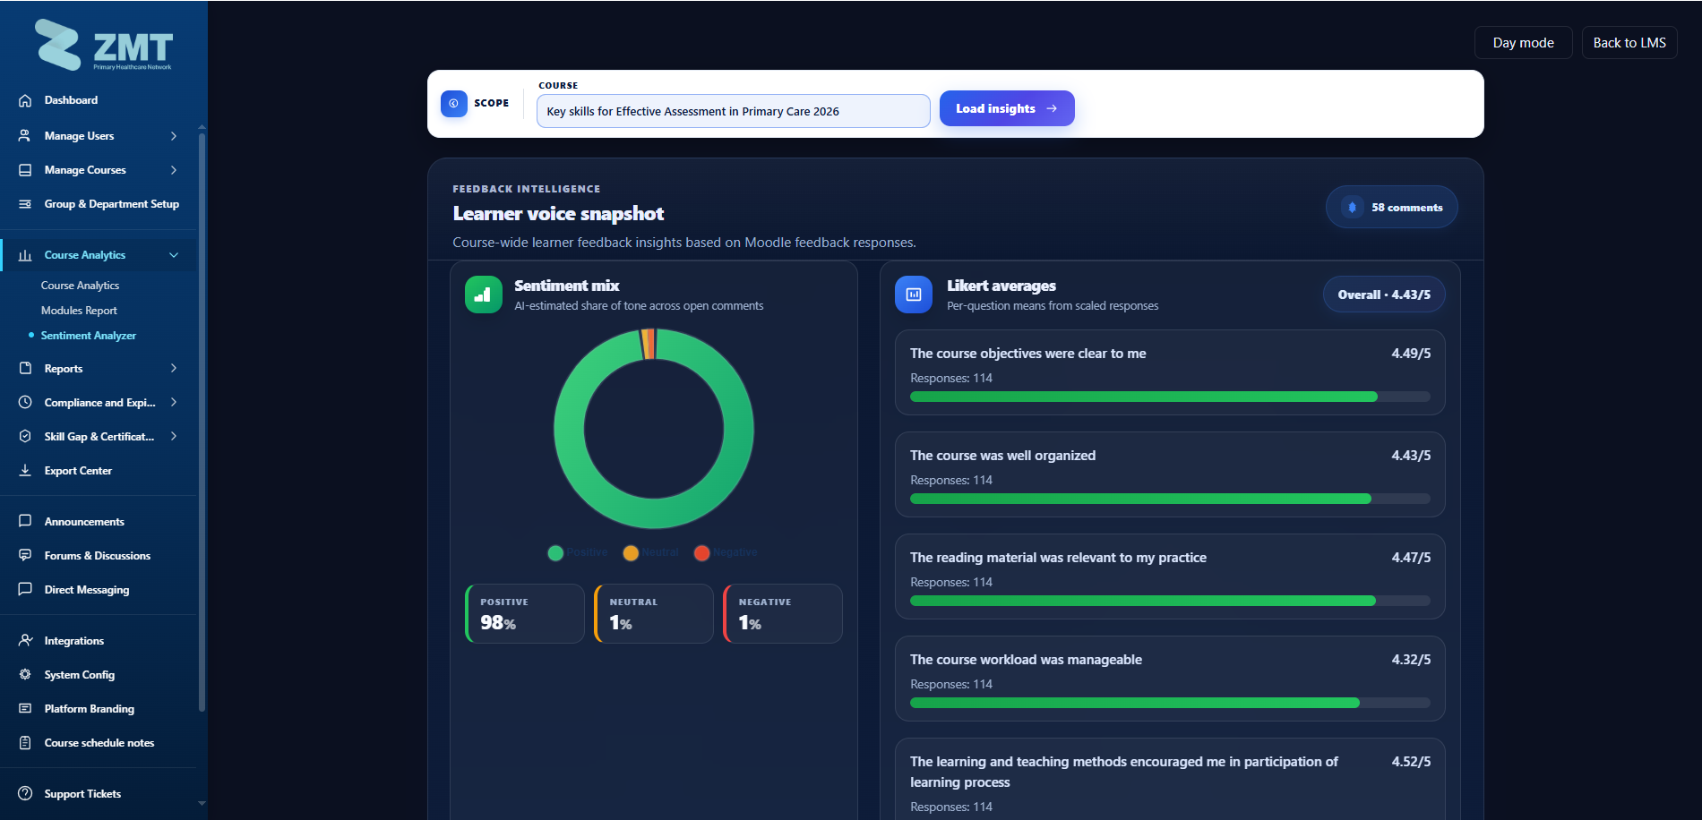Focus the Course selection input field
The width and height of the screenshot is (1702, 820).
(733, 111)
